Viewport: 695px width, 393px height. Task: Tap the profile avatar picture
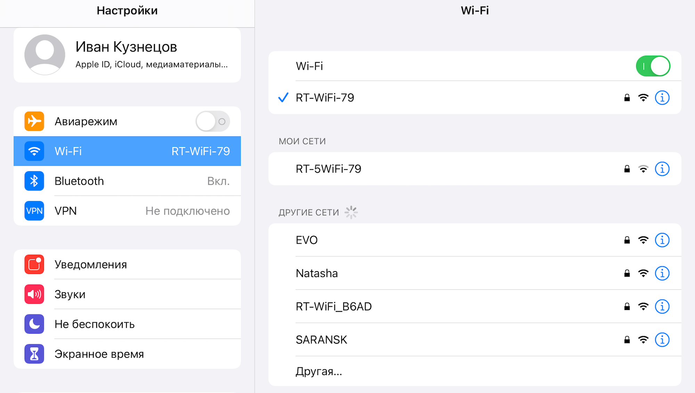[x=45, y=55]
